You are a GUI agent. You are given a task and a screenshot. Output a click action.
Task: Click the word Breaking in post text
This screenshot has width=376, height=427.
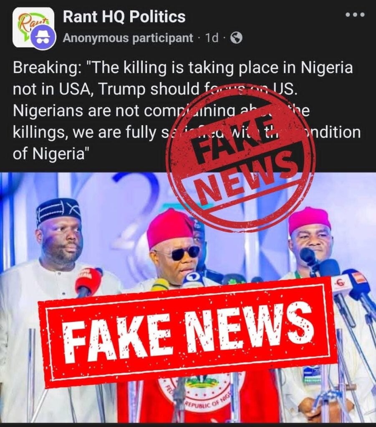point(45,68)
